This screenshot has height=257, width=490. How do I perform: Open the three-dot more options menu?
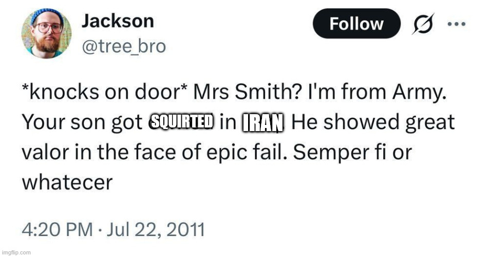(457, 24)
